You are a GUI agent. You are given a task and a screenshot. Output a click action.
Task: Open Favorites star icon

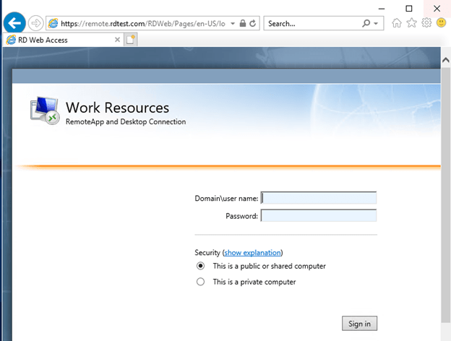[411, 23]
